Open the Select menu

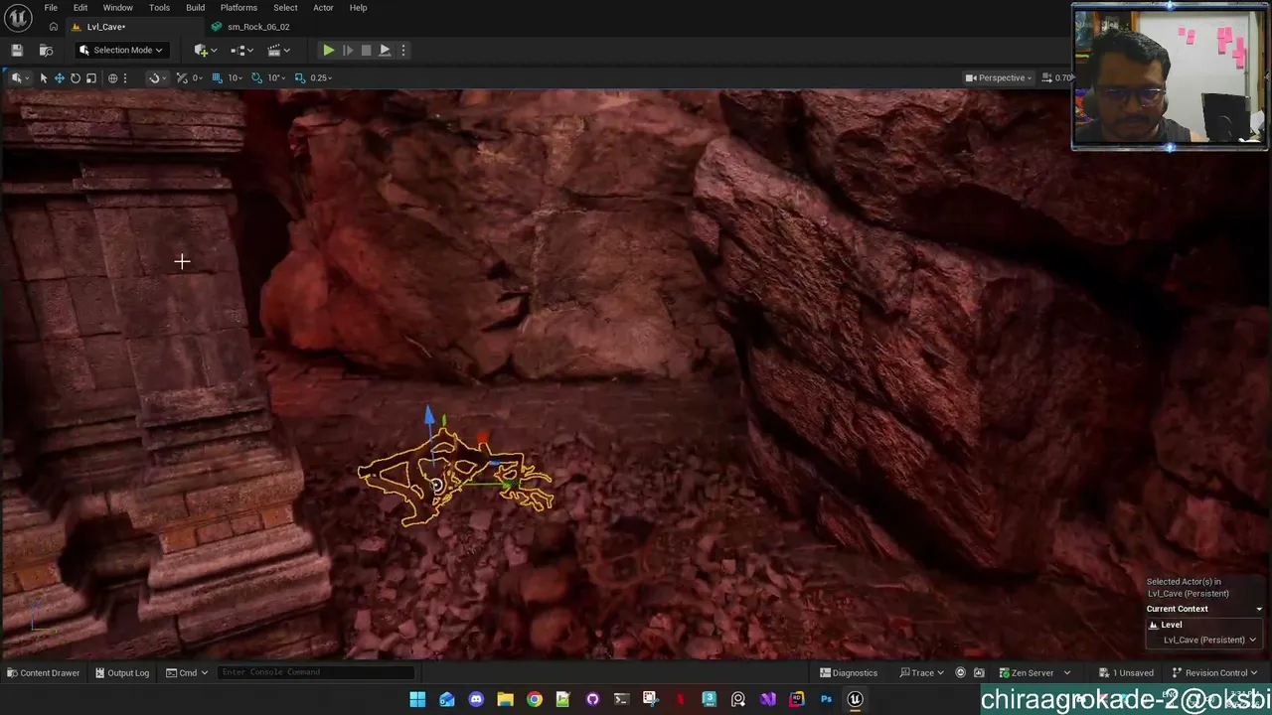coord(286,8)
